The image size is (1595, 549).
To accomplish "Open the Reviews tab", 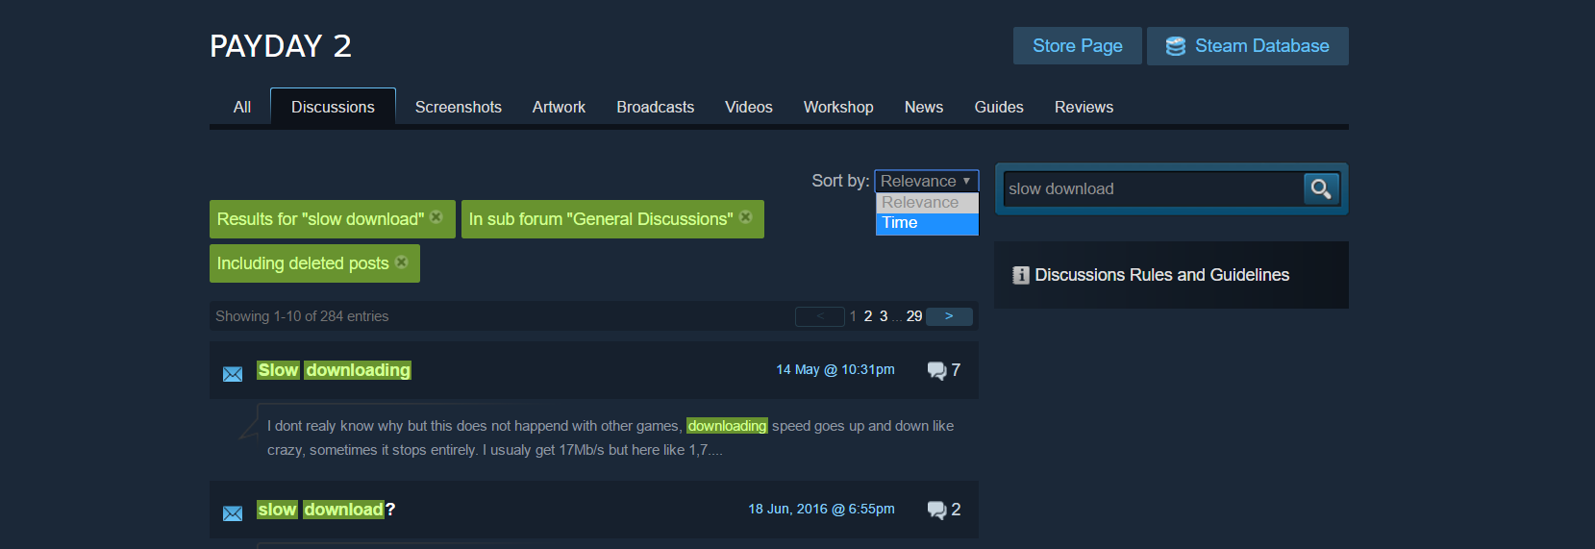I will [1084, 107].
